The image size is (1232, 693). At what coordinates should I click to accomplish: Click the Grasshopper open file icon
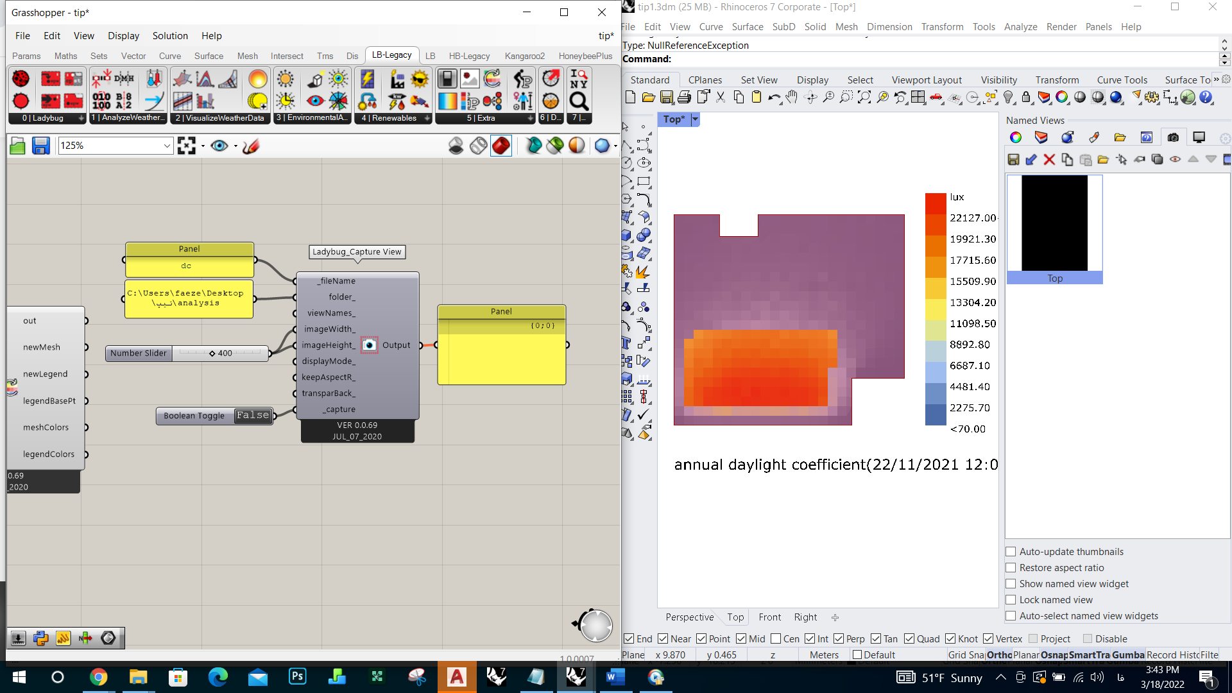pos(18,146)
